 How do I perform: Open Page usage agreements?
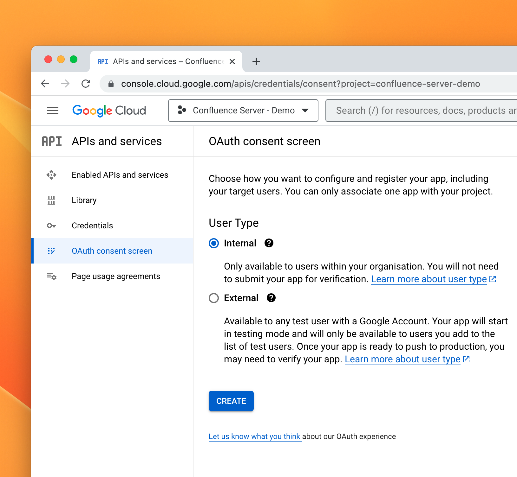pos(116,276)
